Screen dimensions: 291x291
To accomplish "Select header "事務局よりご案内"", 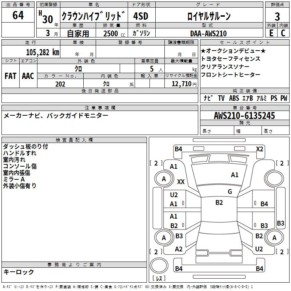I will coord(74,265).
